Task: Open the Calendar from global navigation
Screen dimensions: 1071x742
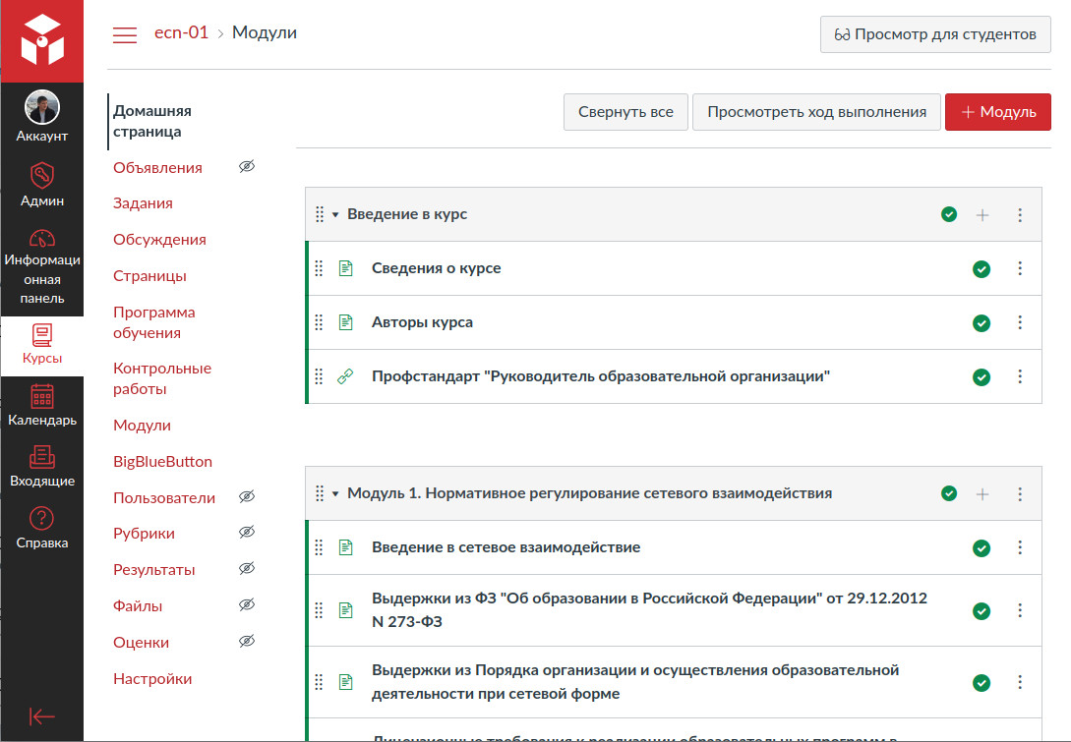Action: point(42,396)
